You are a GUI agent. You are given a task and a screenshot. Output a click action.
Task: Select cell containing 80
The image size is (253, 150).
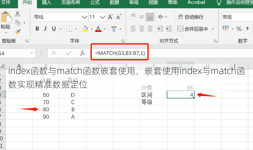coord(46,110)
